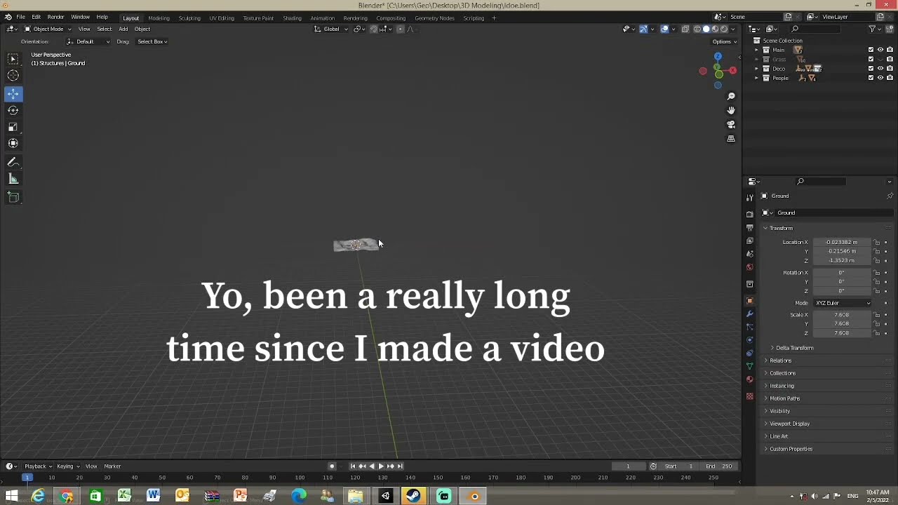Viewport: 898px width, 505px height.
Task: Click the Scale X value field
Action: pos(842,315)
